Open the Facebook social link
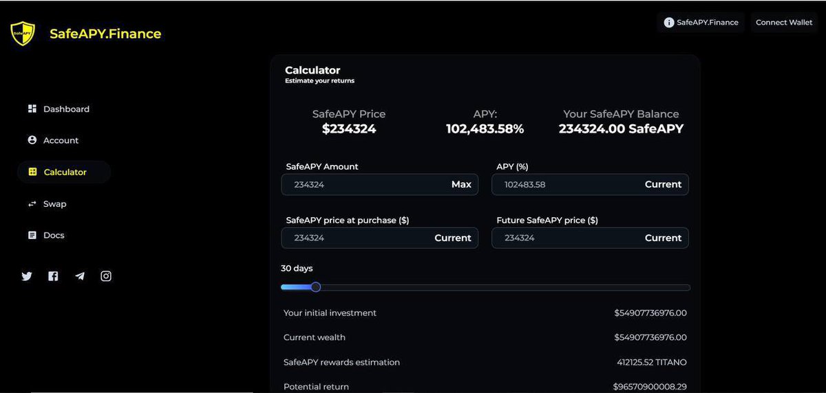Image resolution: width=826 pixels, height=393 pixels. (53, 276)
